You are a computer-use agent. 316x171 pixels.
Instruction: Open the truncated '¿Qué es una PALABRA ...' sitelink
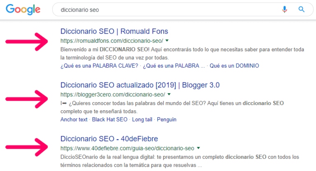coord(174,66)
